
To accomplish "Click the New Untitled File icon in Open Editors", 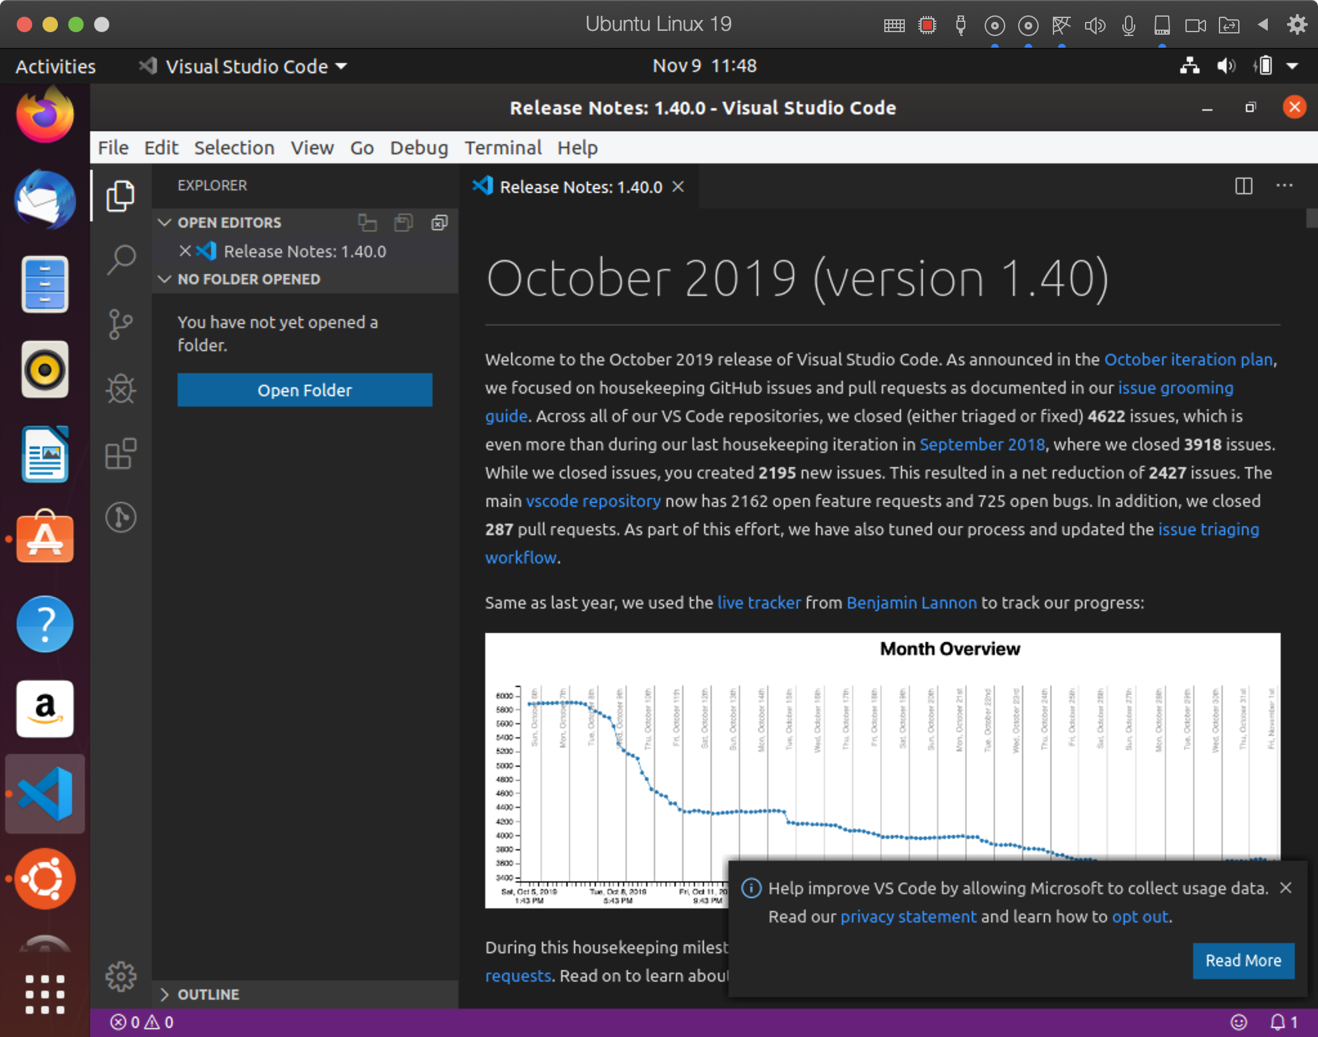I will (x=368, y=223).
